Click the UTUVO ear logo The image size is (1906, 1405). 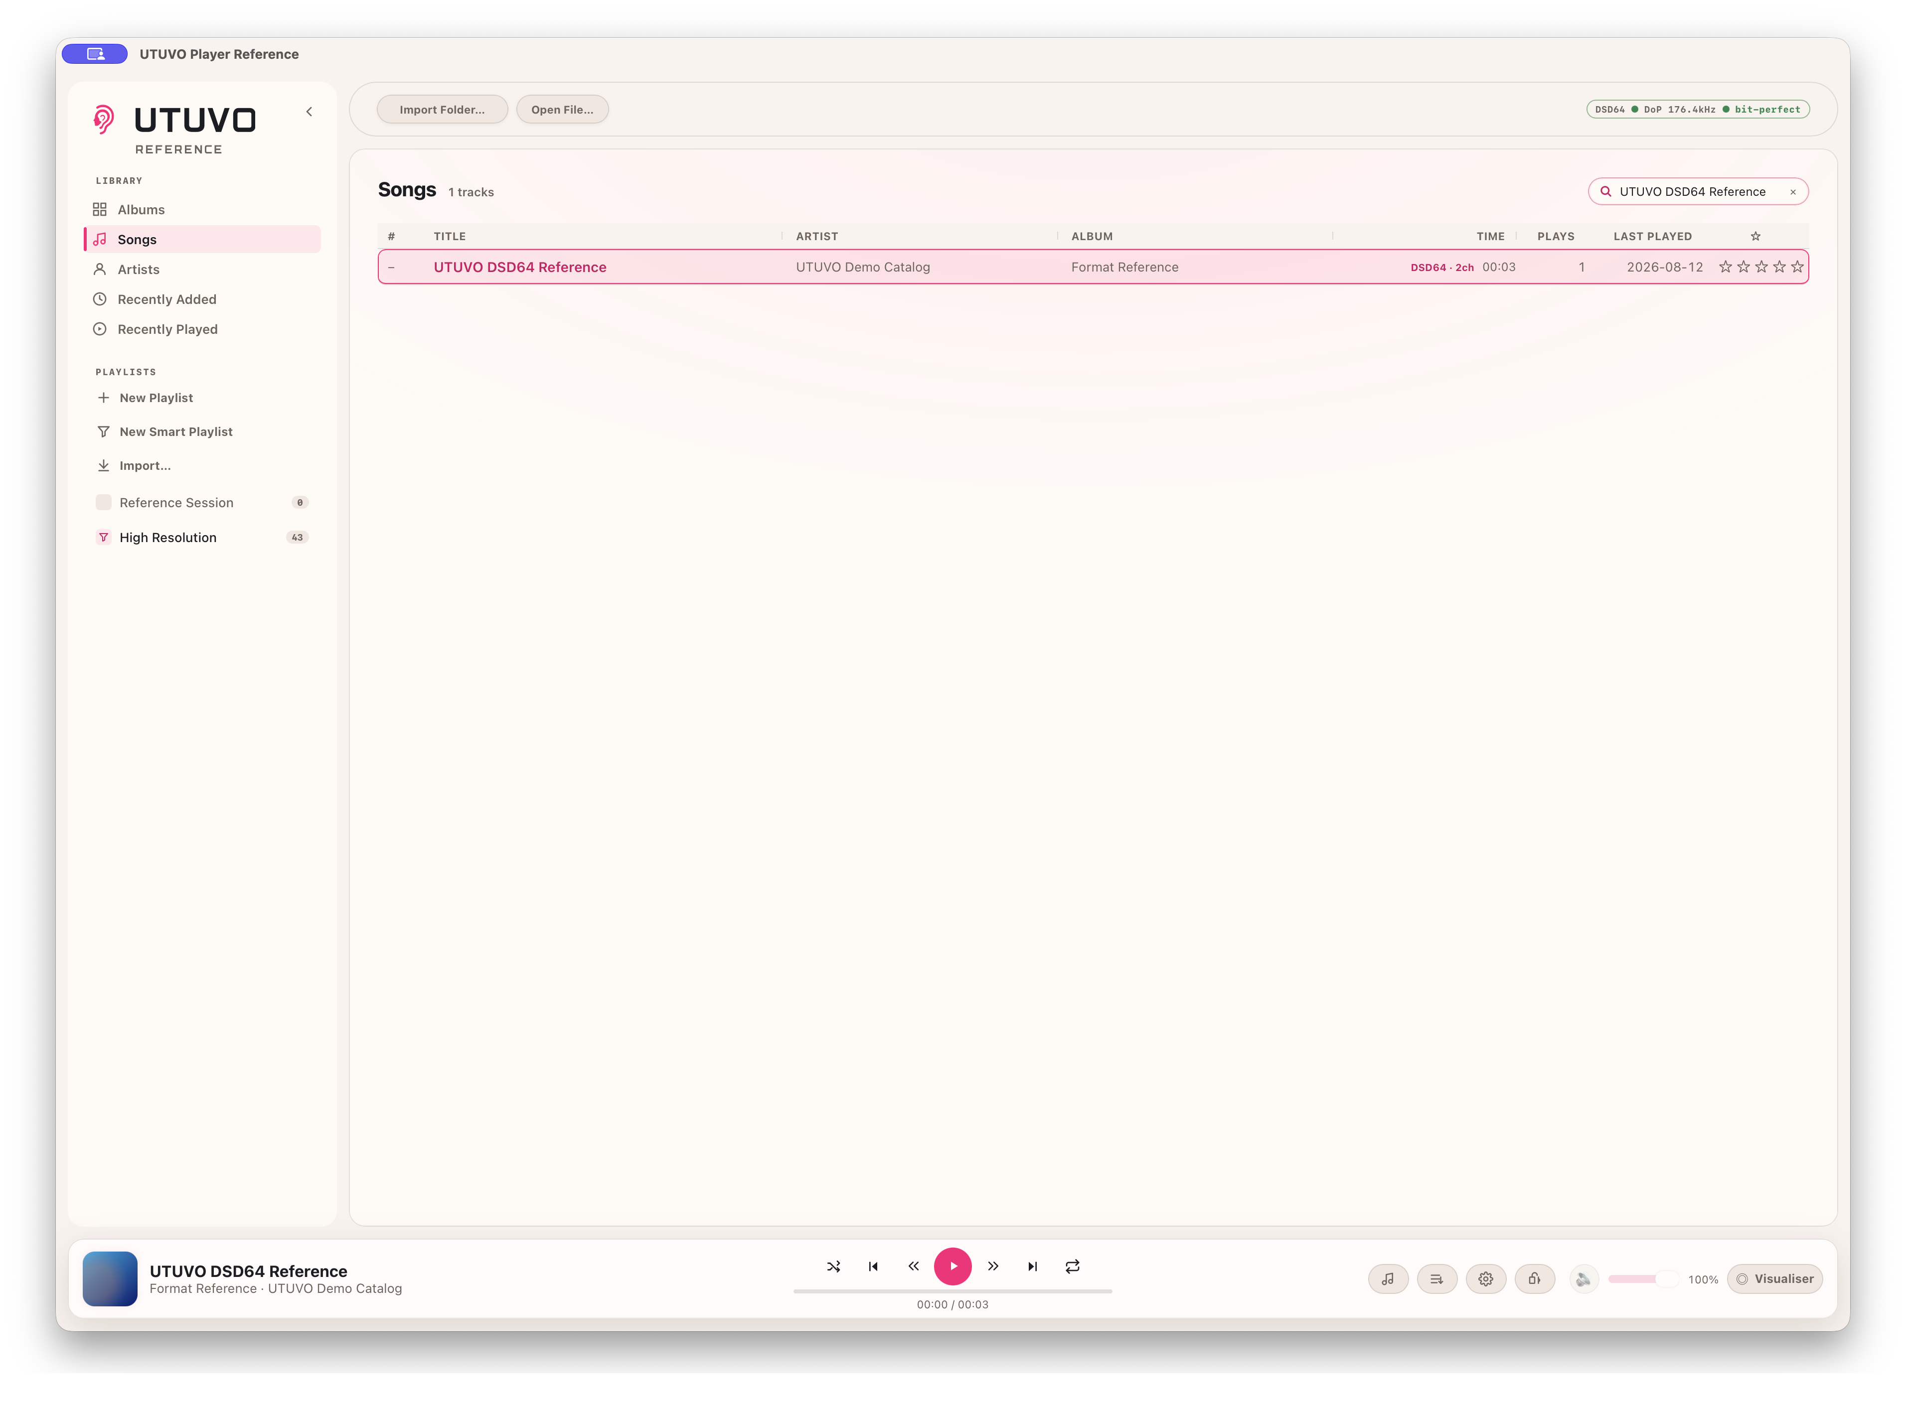coord(104,119)
